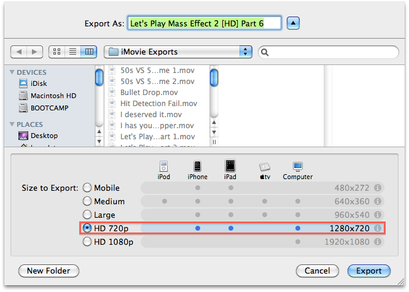
Task: Select the file I has you...pper.mov
Action: pos(152,126)
